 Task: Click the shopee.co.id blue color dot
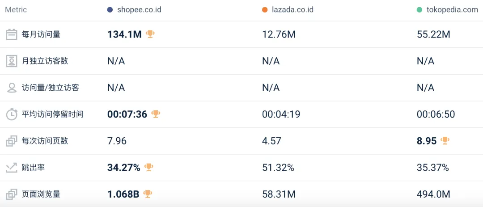(110, 10)
